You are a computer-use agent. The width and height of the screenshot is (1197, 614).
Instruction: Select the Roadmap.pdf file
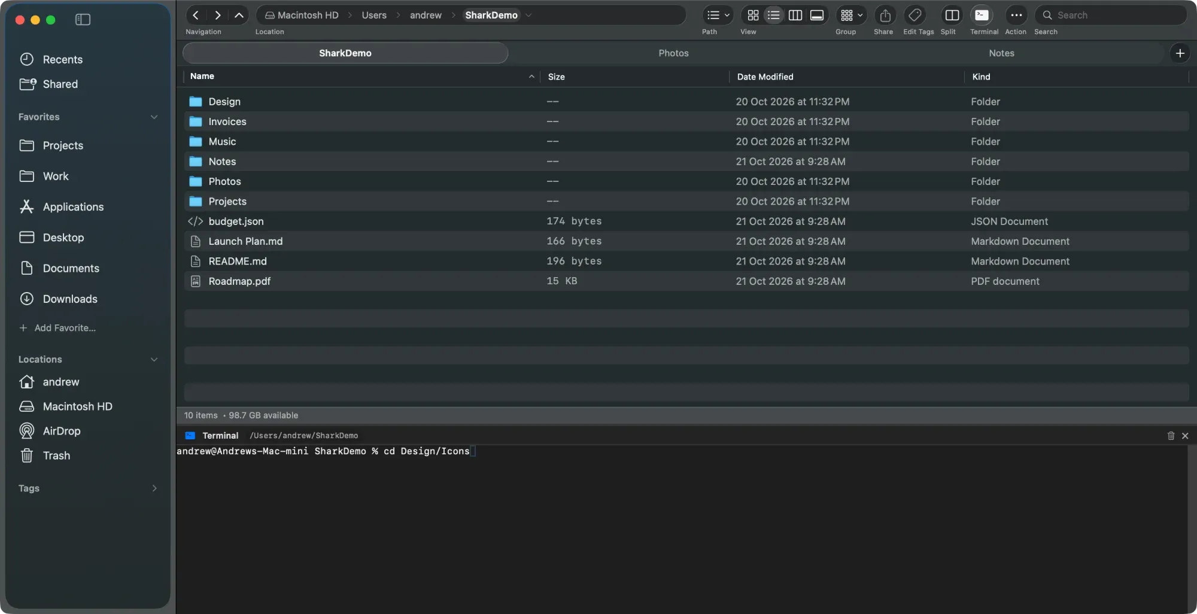686,281
